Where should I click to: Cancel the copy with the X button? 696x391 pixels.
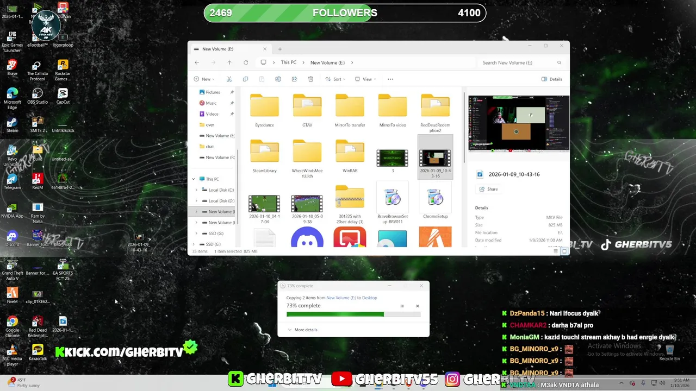(418, 306)
